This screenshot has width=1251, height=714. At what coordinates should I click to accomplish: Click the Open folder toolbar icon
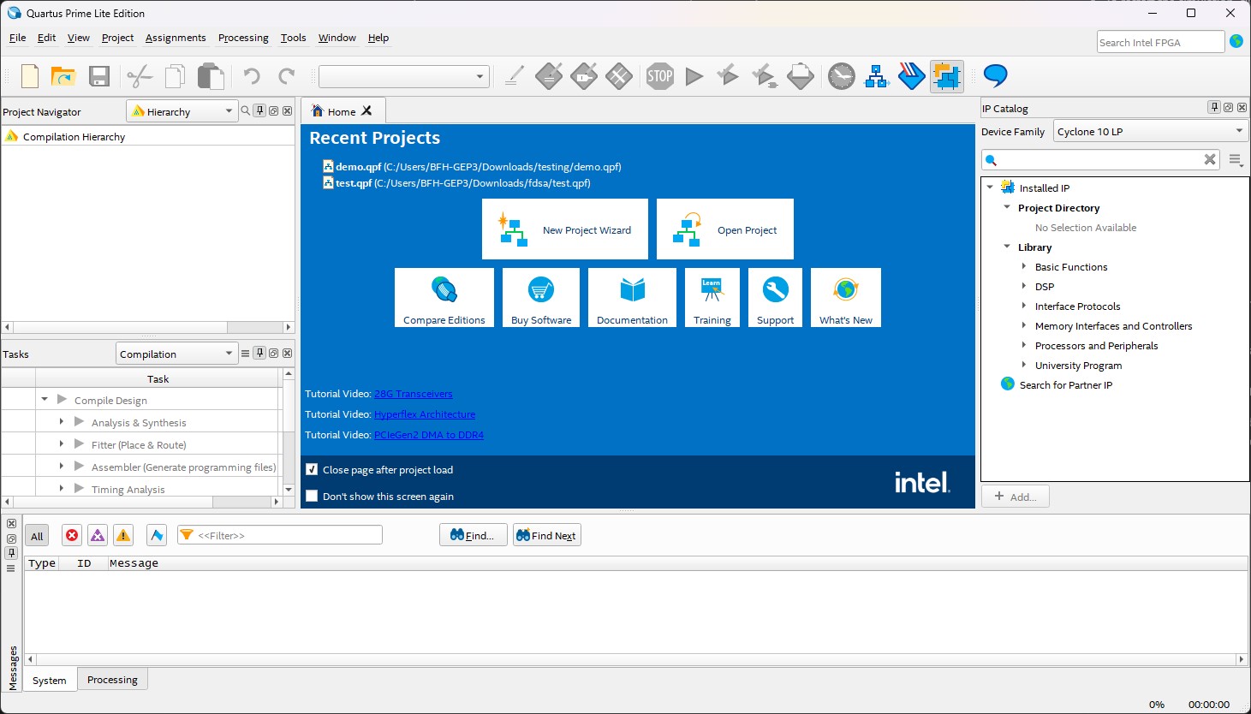(63, 76)
